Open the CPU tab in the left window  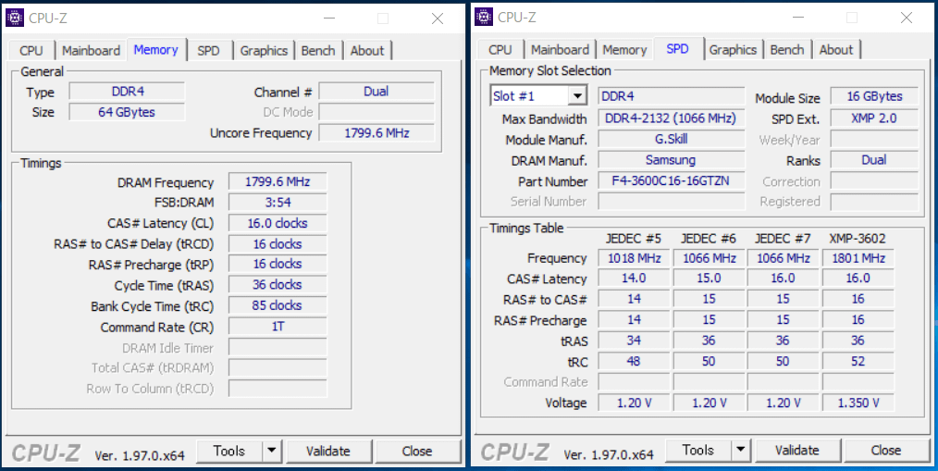(31, 50)
